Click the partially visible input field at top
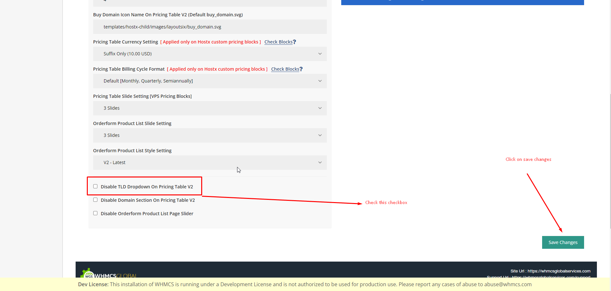The image size is (611, 291). tap(210, 3)
